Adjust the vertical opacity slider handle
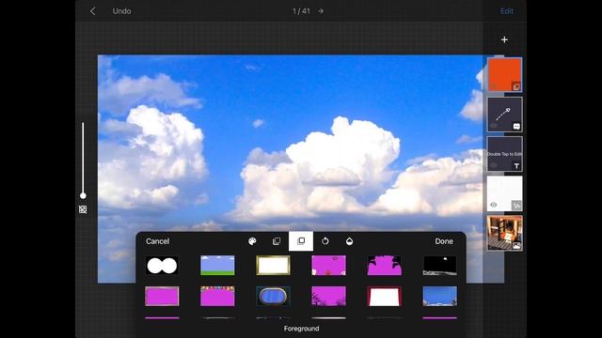The width and height of the screenshot is (602, 338). pos(83,196)
